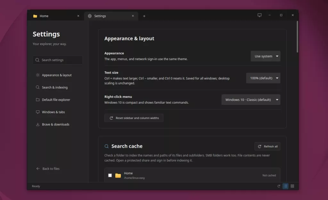Select Search & indexing in sidebar
Viewport: 328px width, 200px height.
[x=58, y=87]
